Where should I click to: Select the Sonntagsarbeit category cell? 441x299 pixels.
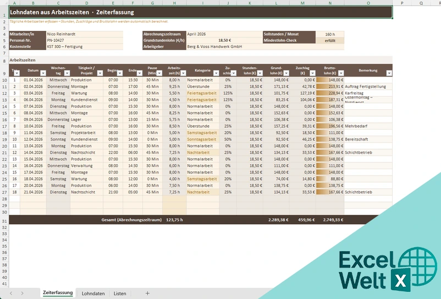[202, 139]
